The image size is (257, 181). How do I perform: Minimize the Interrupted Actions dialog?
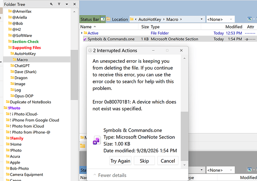coord(153,50)
